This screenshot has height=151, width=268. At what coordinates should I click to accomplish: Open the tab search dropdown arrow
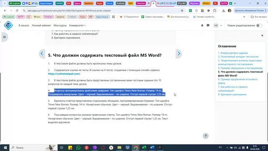5,3
